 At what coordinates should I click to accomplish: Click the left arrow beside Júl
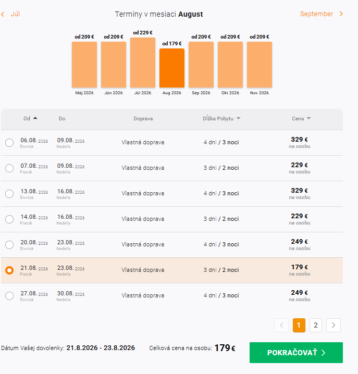point(3,14)
